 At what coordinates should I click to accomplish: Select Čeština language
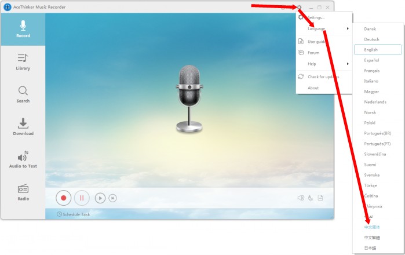(371, 196)
